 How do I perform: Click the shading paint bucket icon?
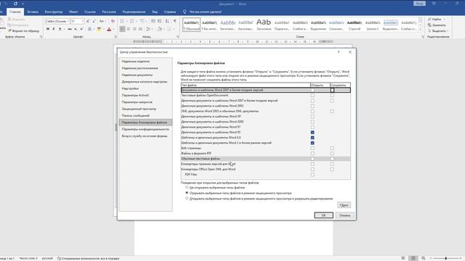click(159, 29)
